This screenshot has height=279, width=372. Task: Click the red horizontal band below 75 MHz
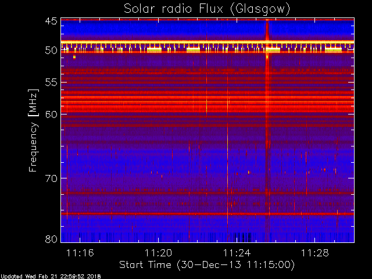[x=208, y=214]
